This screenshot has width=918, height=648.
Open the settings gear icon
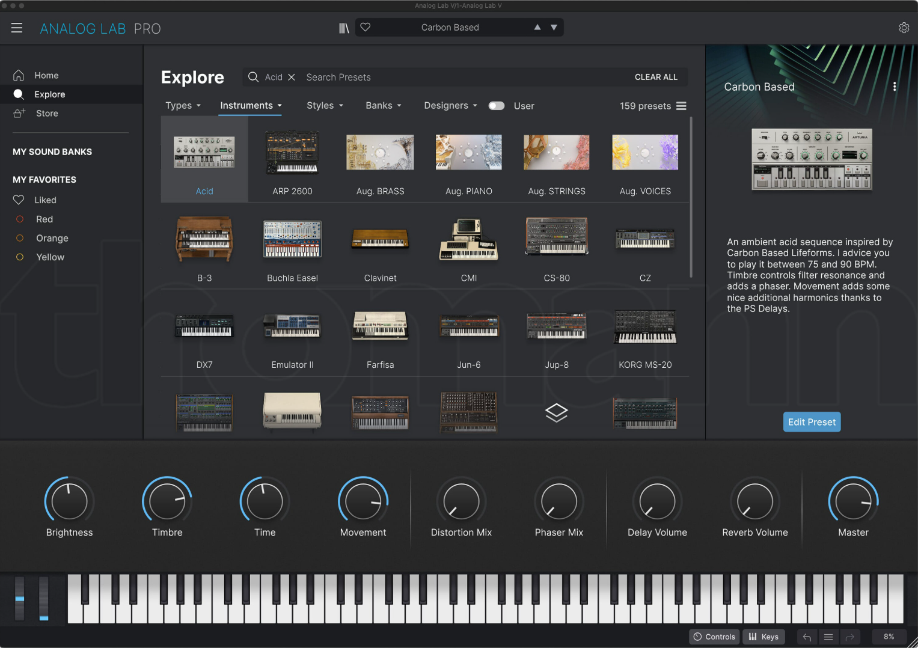[x=904, y=28]
